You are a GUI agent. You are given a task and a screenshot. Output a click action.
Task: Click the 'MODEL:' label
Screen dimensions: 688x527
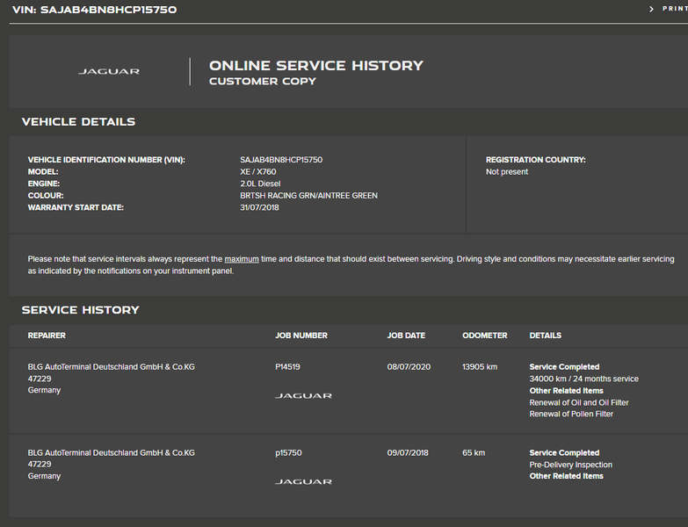[43, 172]
